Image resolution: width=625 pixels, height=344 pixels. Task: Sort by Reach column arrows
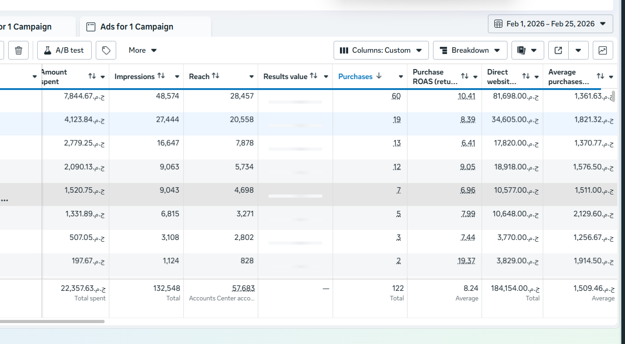point(216,76)
